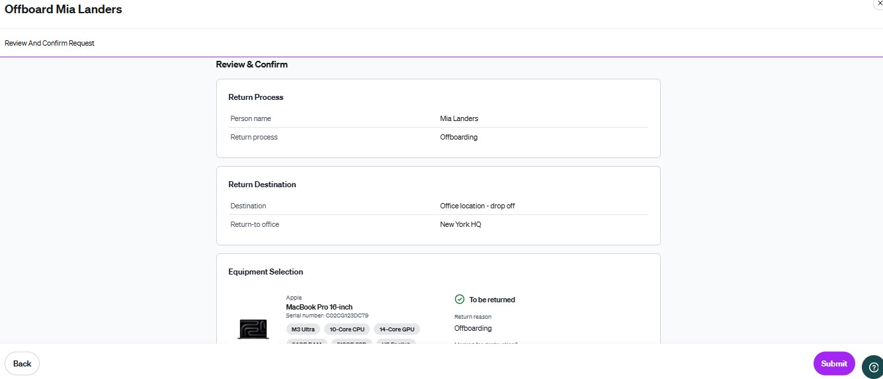Click the 10-Core CPU spec tag

click(x=347, y=329)
